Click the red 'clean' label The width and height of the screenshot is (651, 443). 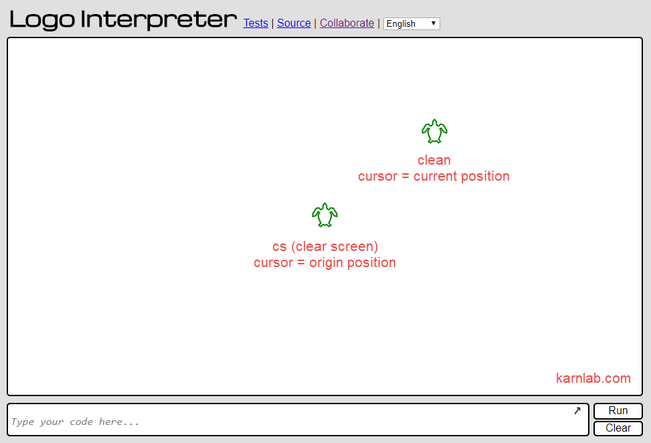(434, 160)
